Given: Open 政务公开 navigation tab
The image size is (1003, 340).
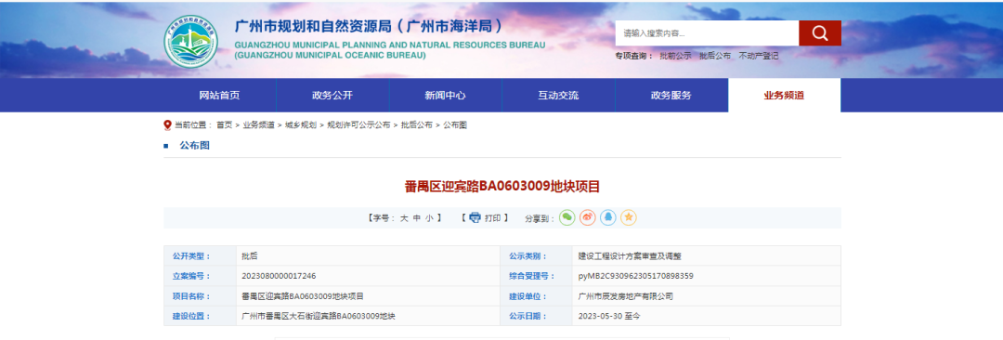Looking at the screenshot, I should [332, 96].
